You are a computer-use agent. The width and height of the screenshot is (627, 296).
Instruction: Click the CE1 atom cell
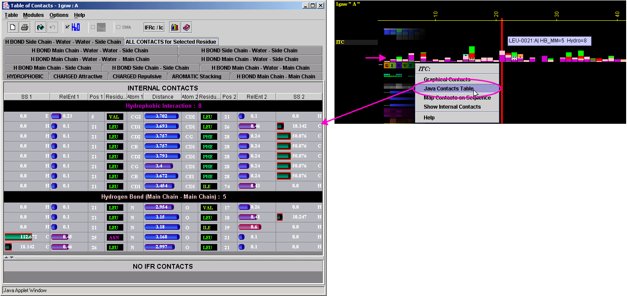[x=190, y=176]
